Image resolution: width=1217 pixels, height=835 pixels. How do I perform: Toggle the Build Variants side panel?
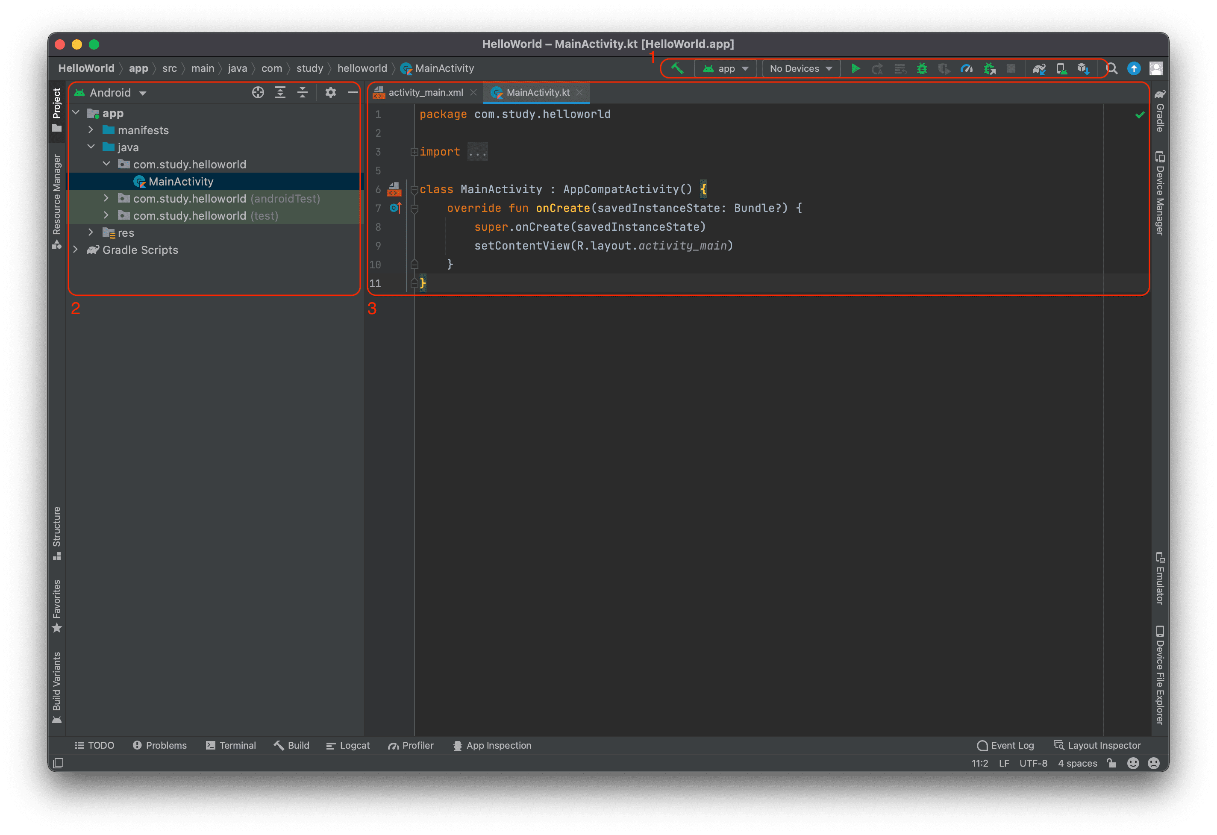(x=56, y=687)
